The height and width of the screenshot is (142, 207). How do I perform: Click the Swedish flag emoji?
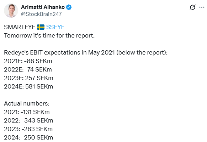click(x=41, y=27)
